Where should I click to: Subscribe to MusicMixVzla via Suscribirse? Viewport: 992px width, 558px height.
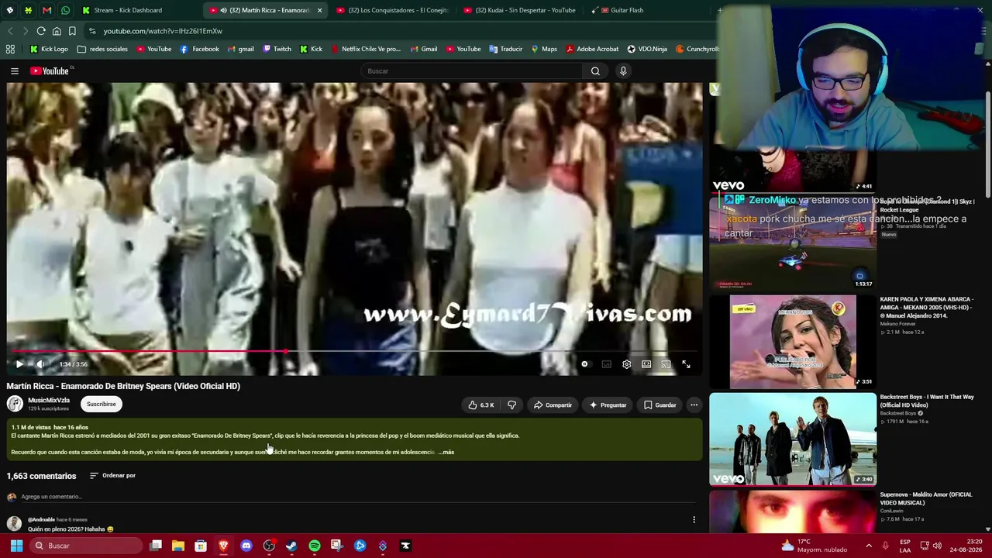click(x=102, y=404)
